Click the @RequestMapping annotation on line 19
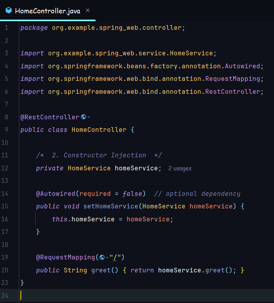 pos(66,257)
